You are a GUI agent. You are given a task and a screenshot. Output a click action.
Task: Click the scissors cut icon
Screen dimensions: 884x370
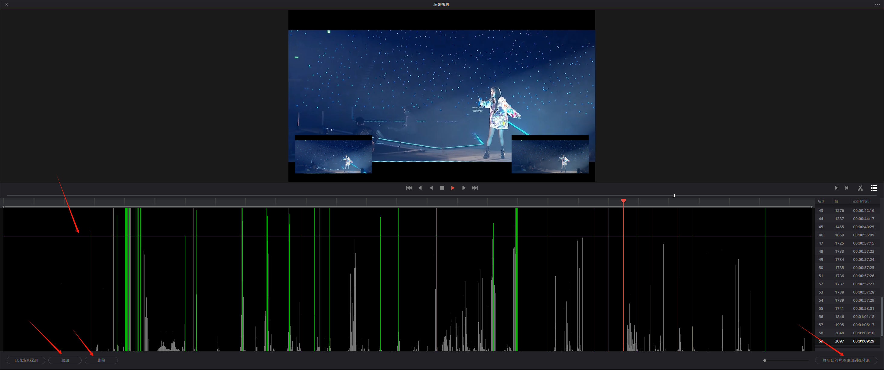(x=860, y=188)
